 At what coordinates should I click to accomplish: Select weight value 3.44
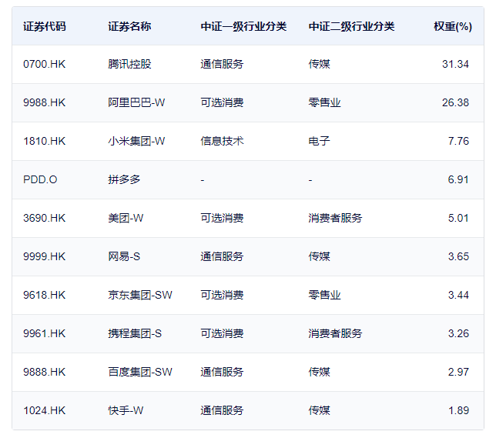point(458,295)
